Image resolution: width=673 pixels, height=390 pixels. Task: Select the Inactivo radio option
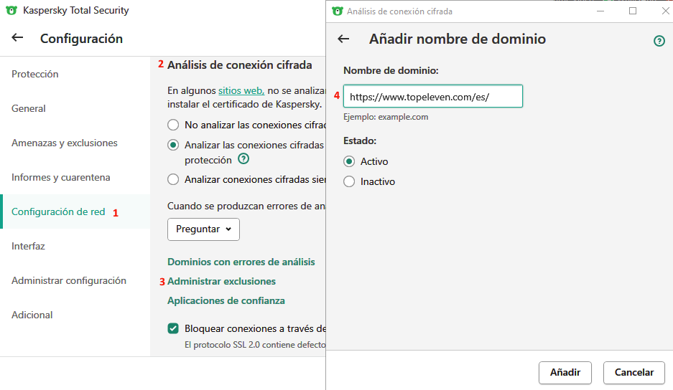349,181
